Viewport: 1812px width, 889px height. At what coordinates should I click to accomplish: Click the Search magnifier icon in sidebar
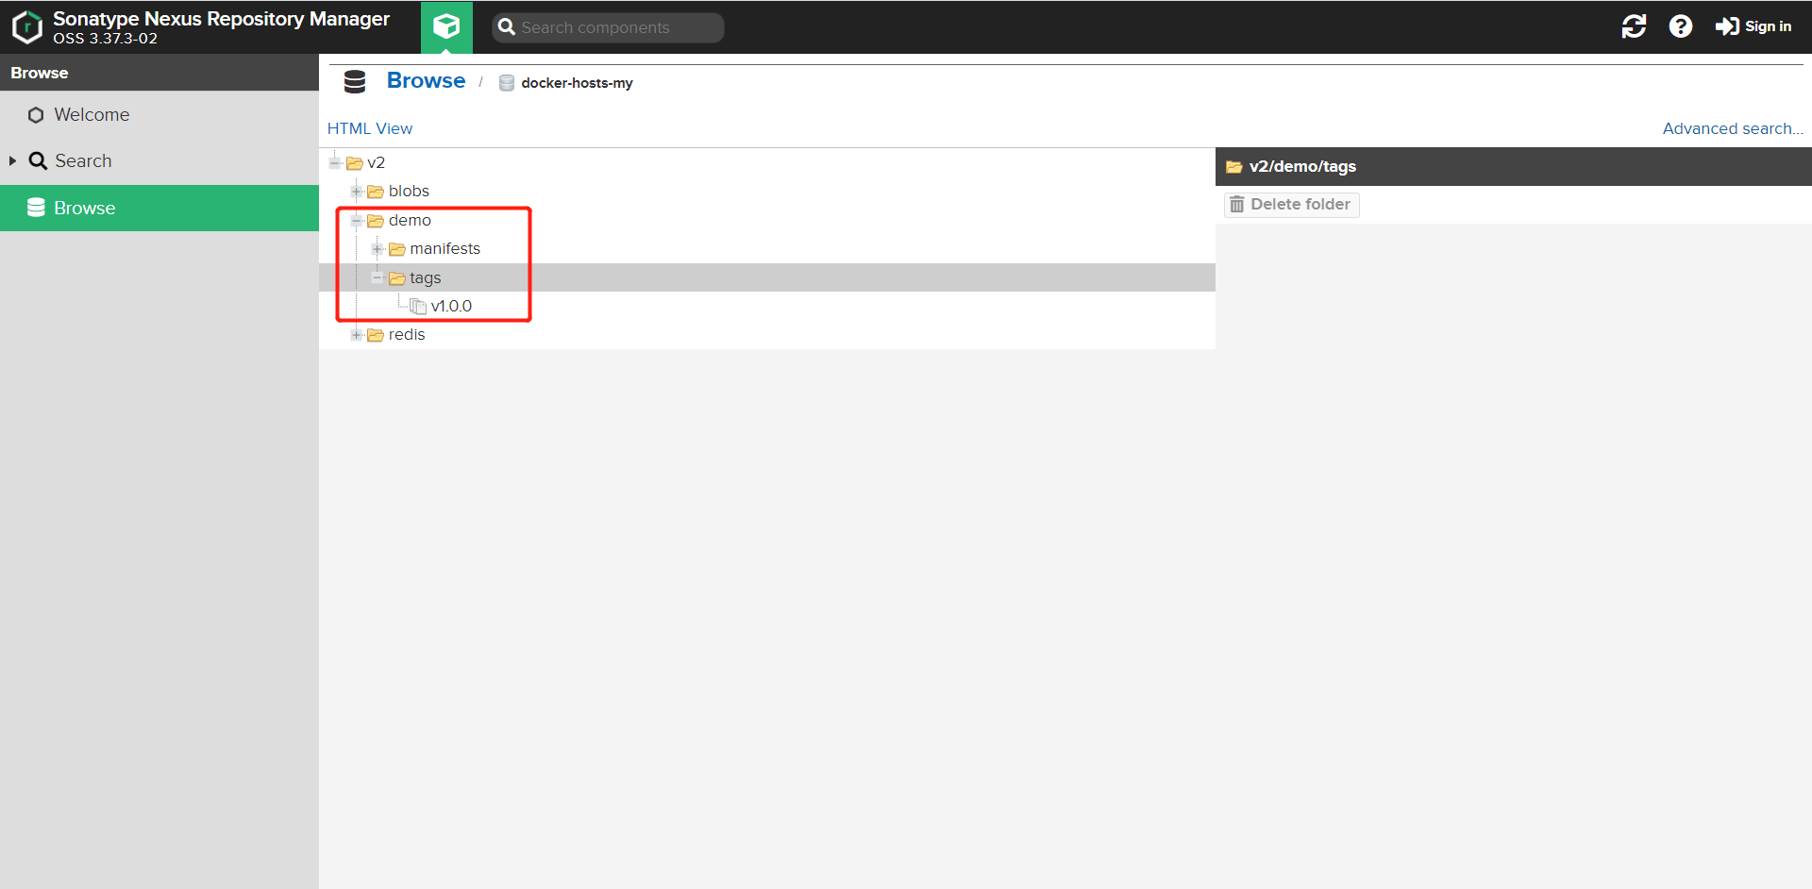pyautogui.click(x=38, y=161)
